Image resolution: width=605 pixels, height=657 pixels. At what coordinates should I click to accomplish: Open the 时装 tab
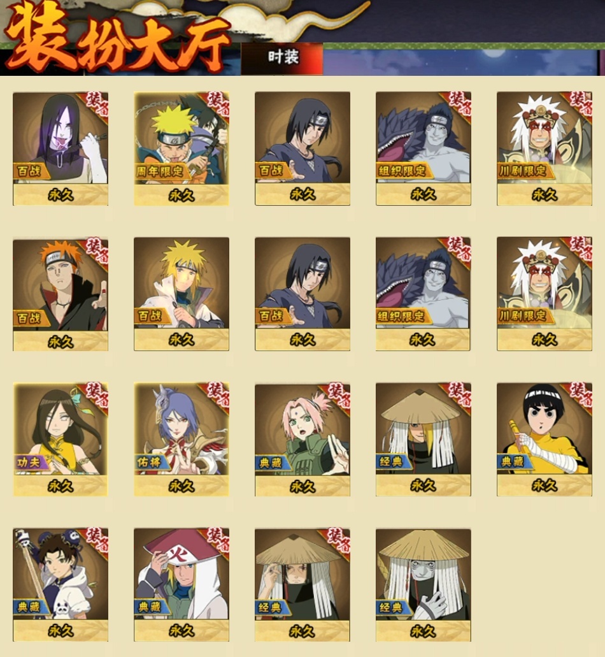[282, 58]
